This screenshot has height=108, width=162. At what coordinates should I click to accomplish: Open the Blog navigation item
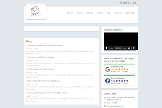(109, 13)
